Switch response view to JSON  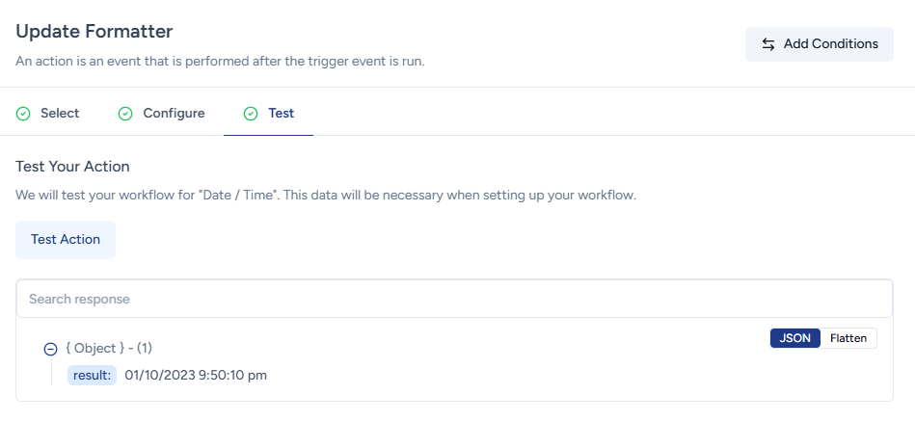point(795,338)
